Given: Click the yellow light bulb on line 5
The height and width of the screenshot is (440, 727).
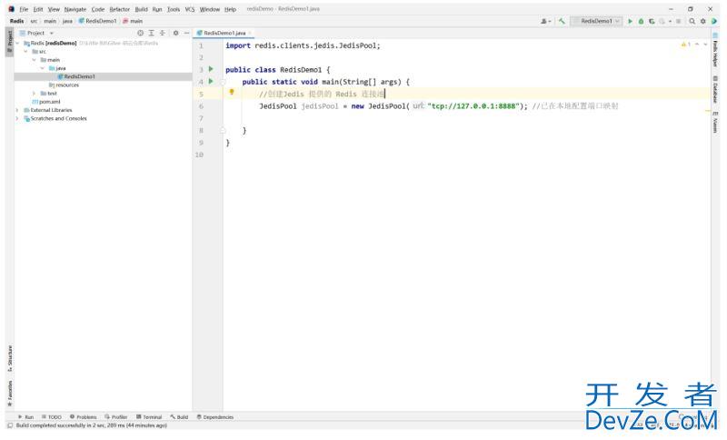Looking at the screenshot, I should point(232,92).
